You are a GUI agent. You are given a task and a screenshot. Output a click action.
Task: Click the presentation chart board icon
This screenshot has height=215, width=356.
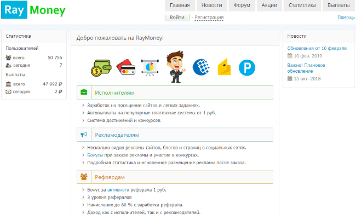coord(150,67)
